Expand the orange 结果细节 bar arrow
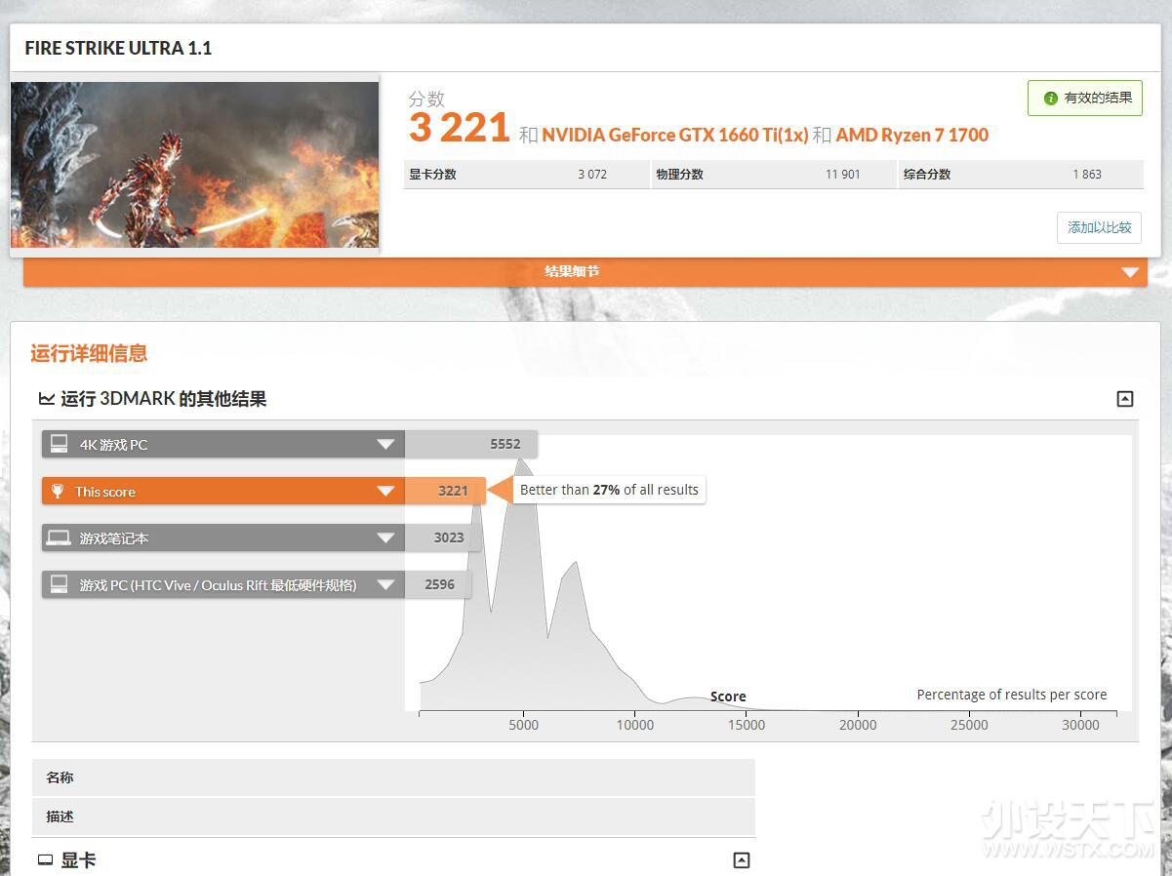This screenshot has height=876, width=1172. pos(1130,272)
